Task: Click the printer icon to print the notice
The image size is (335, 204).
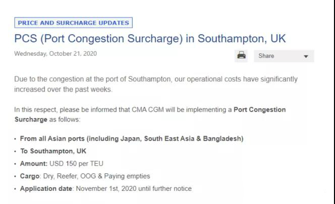Action: pos(241,56)
